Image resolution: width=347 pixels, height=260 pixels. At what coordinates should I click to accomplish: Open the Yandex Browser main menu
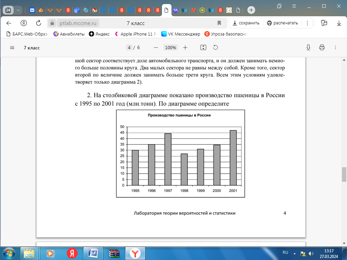[x=294, y=6]
